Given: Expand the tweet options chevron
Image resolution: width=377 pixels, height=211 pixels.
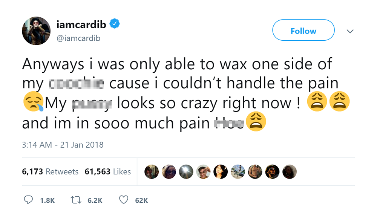Looking at the screenshot, I should (x=350, y=31).
